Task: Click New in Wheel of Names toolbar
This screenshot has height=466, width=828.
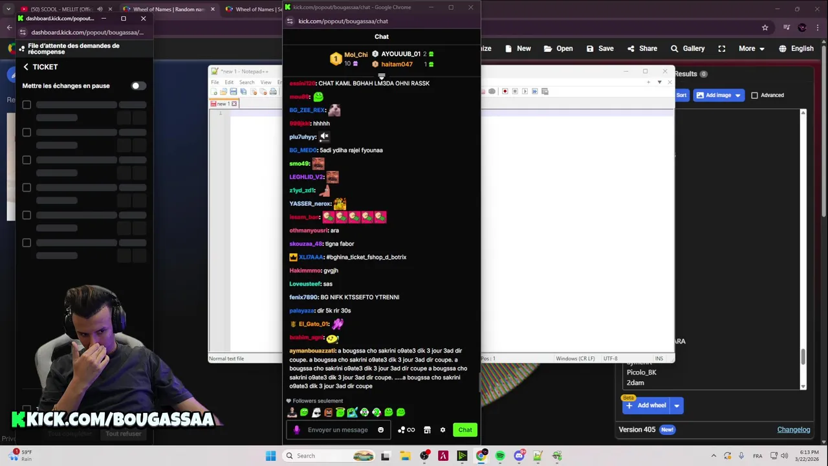Action: tap(518, 49)
